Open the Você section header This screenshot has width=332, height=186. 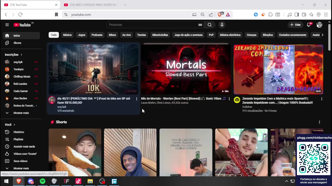point(10,125)
